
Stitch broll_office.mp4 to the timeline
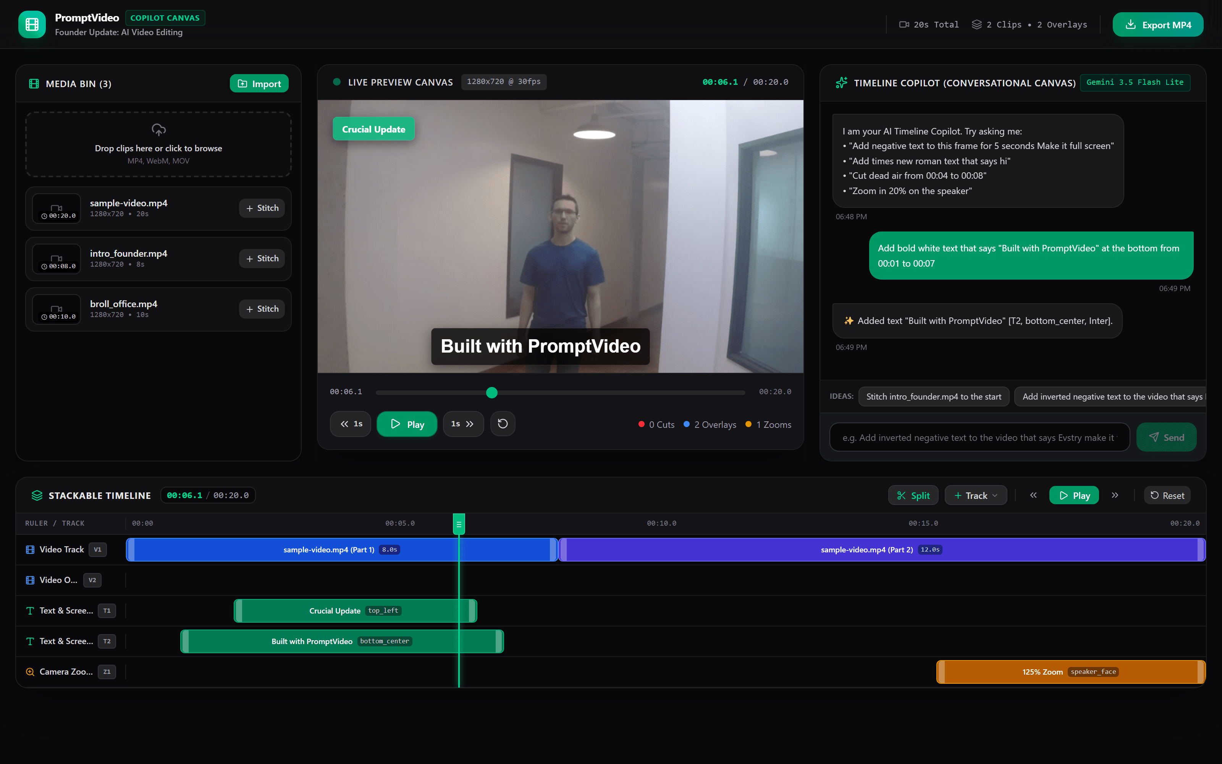[x=262, y=309]
